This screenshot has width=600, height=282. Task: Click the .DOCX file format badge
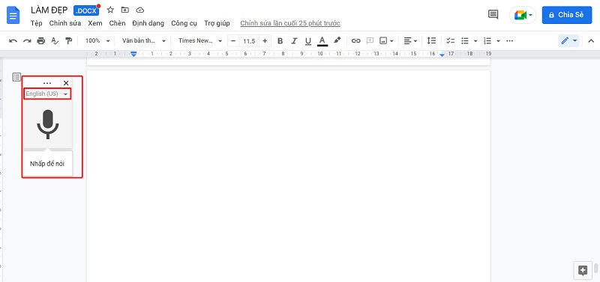86,10
